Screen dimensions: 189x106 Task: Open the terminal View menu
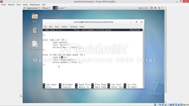tap(57, 27)
